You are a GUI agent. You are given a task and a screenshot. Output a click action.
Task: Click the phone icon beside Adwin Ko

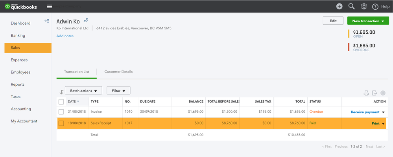pyautogui.click(x=86, y=20)
